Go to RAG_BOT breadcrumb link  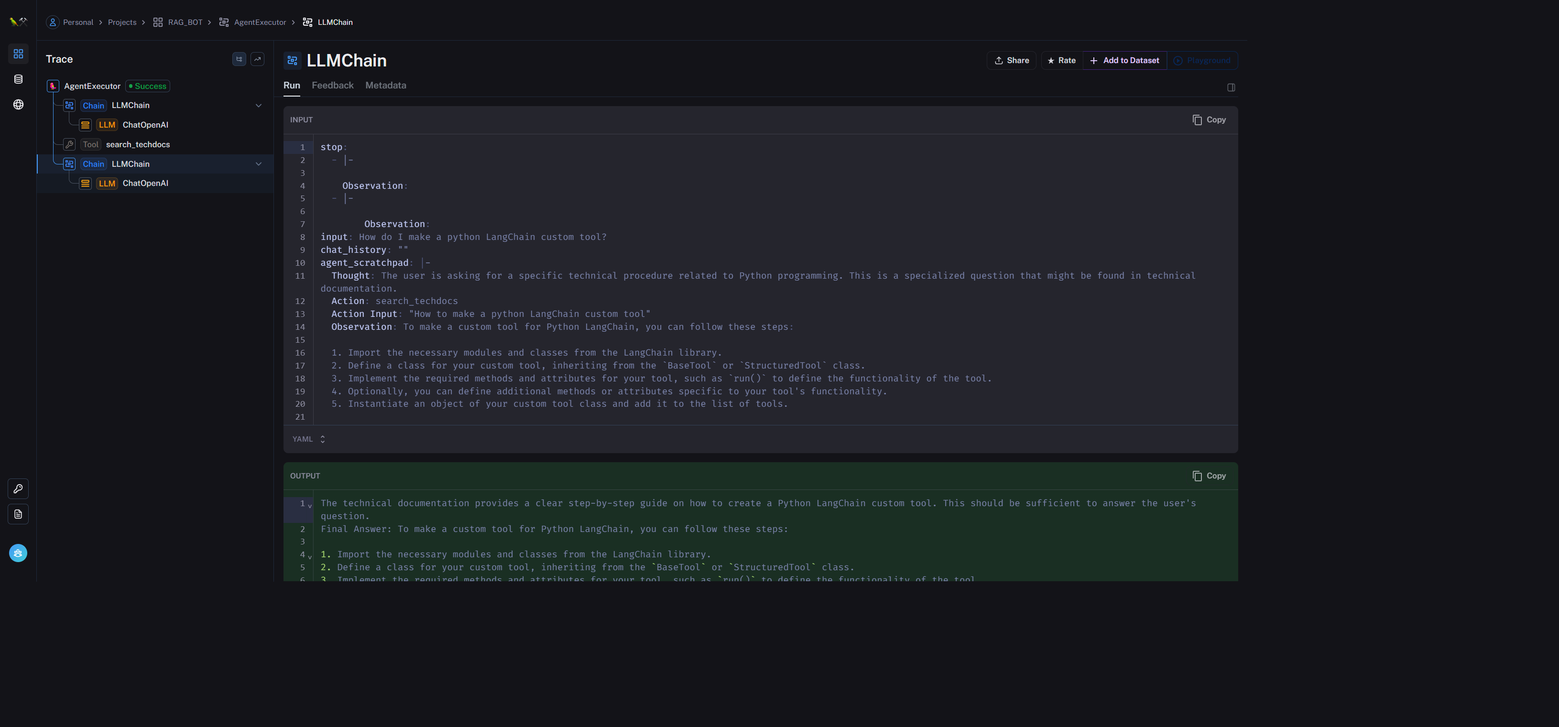coord(185,22)
